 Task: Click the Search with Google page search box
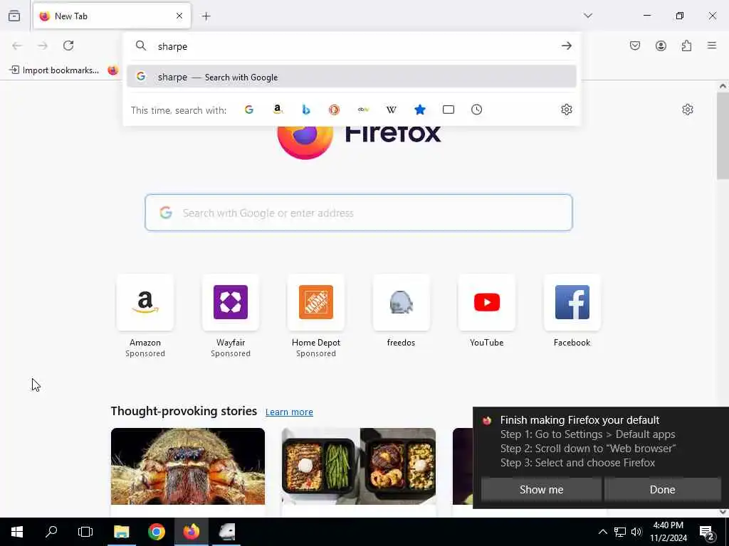coord(359,213)
